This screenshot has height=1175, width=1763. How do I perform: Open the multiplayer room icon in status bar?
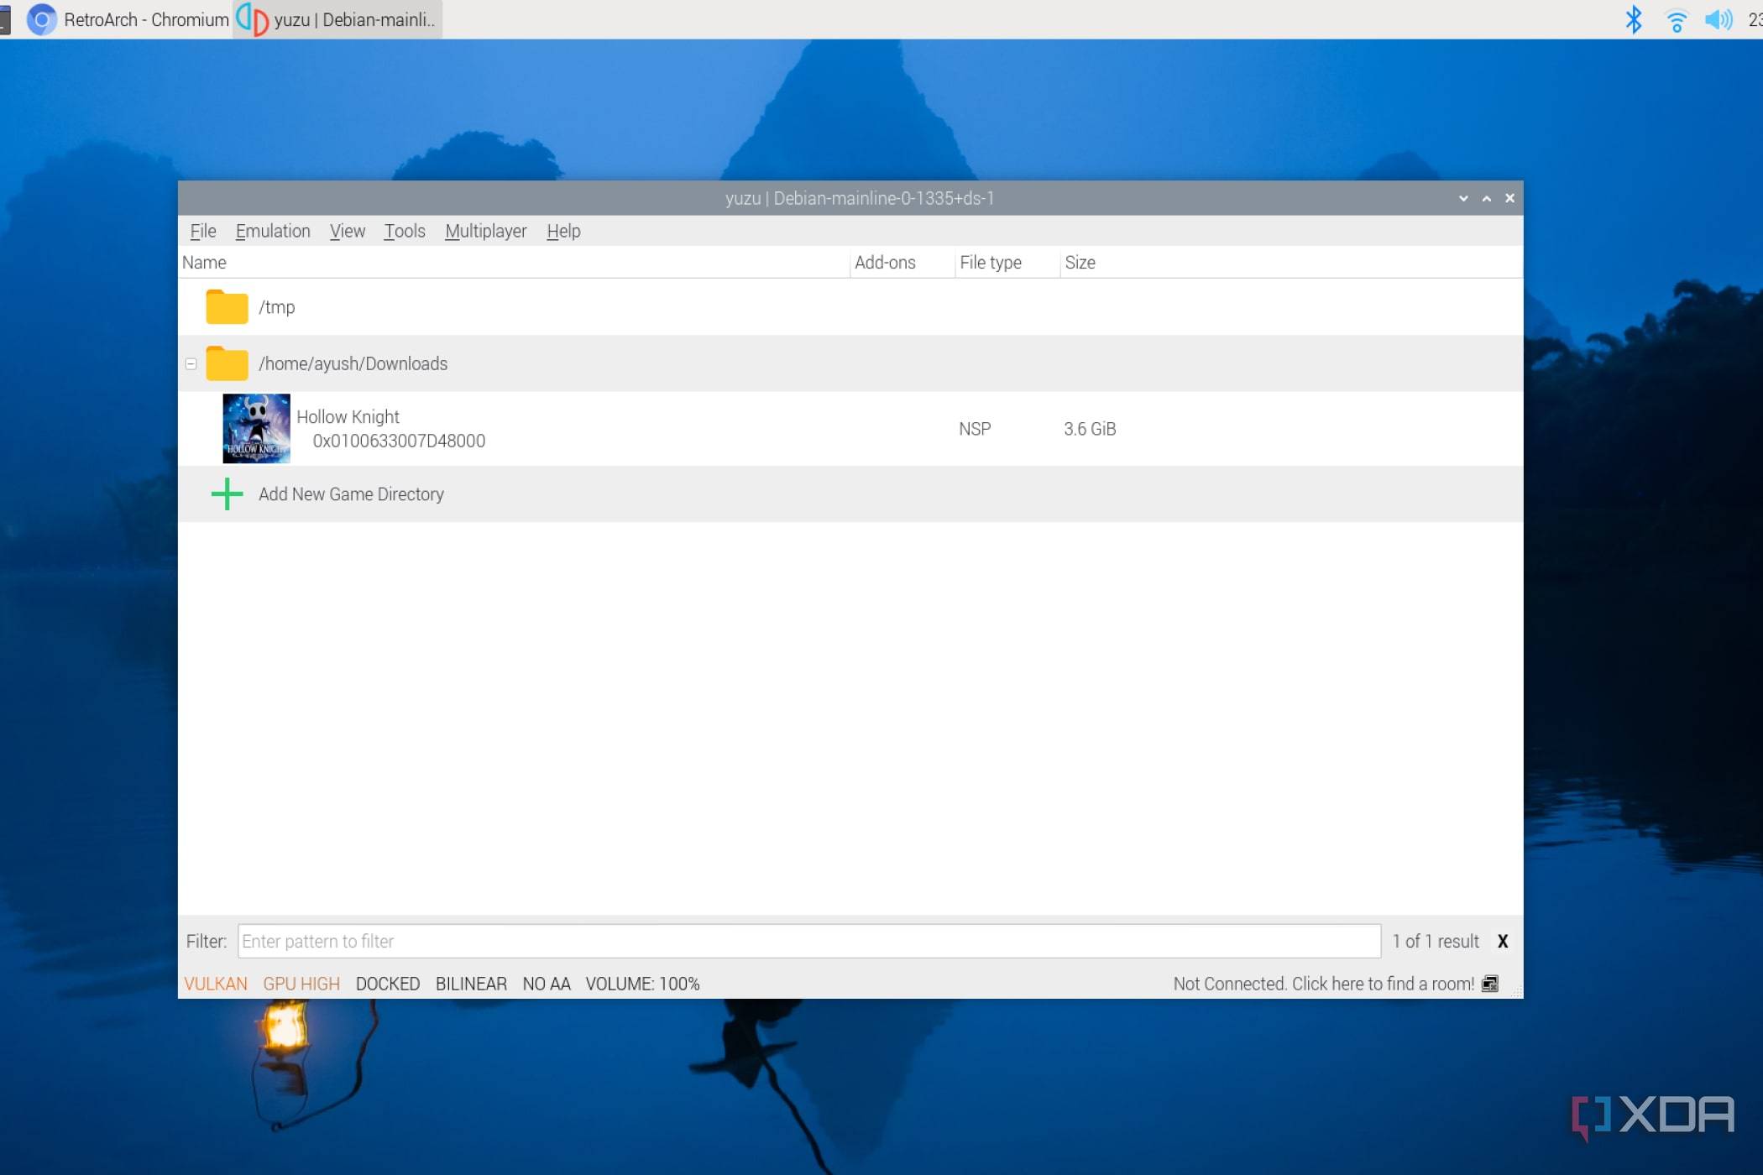1490,984
